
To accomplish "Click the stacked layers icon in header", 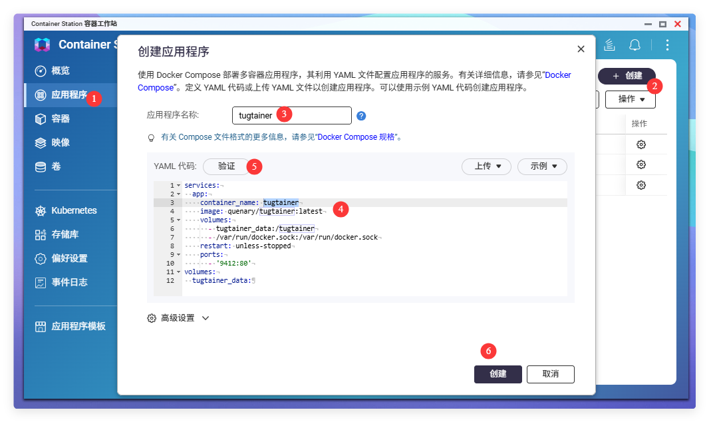I will [609, 45].
